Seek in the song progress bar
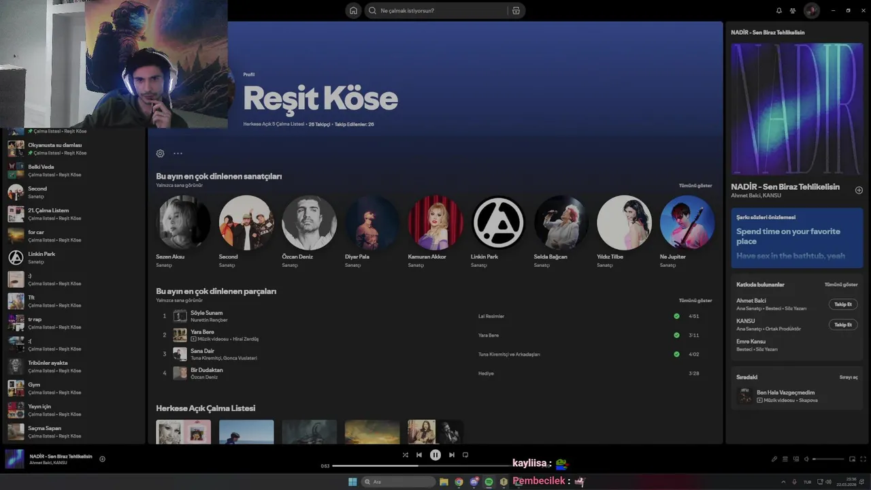Viewport: 871px width, 490px height. [x=435, y=466]
